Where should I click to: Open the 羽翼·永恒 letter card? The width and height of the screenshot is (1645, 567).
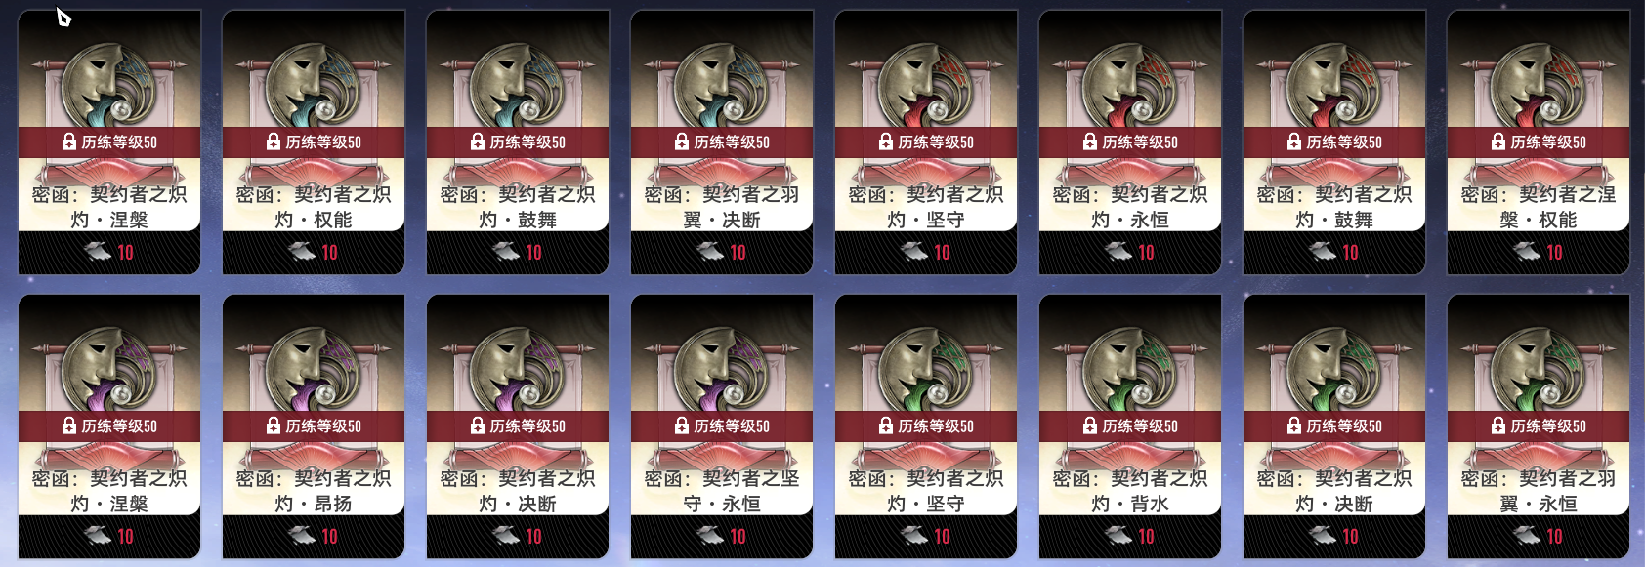pos(1539,426)
